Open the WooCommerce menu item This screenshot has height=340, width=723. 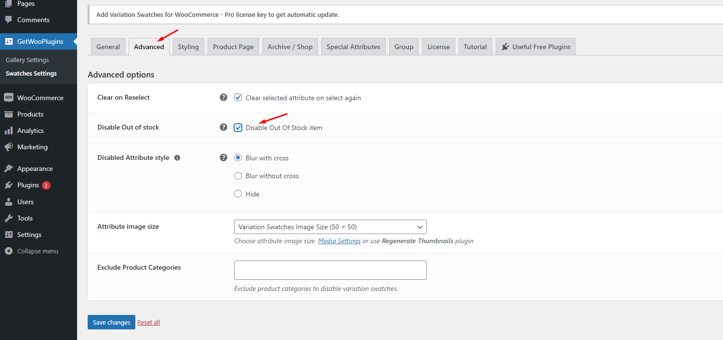tap(39, 98)
